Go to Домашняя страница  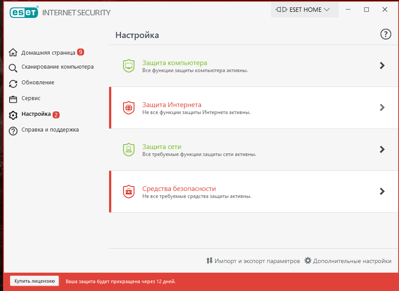(48, 52)
